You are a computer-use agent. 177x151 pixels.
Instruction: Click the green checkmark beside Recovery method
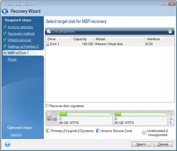point(5,33)
